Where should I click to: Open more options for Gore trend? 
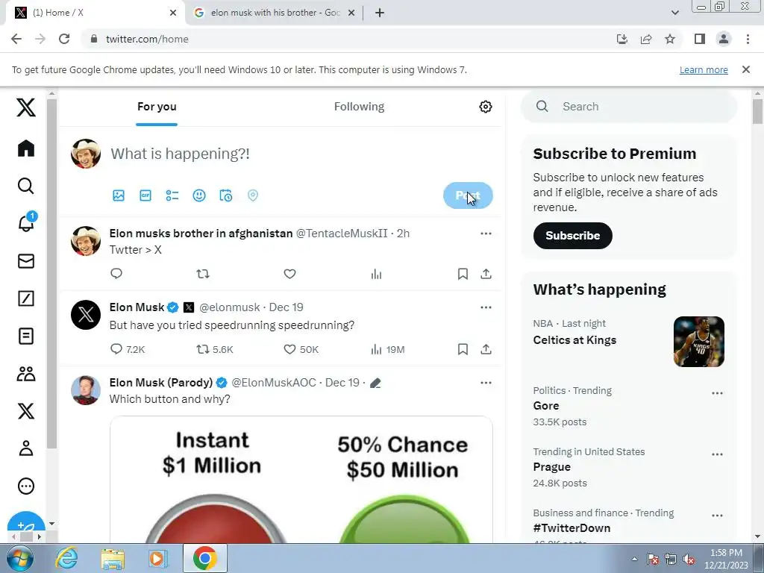(x=717, y=393)
